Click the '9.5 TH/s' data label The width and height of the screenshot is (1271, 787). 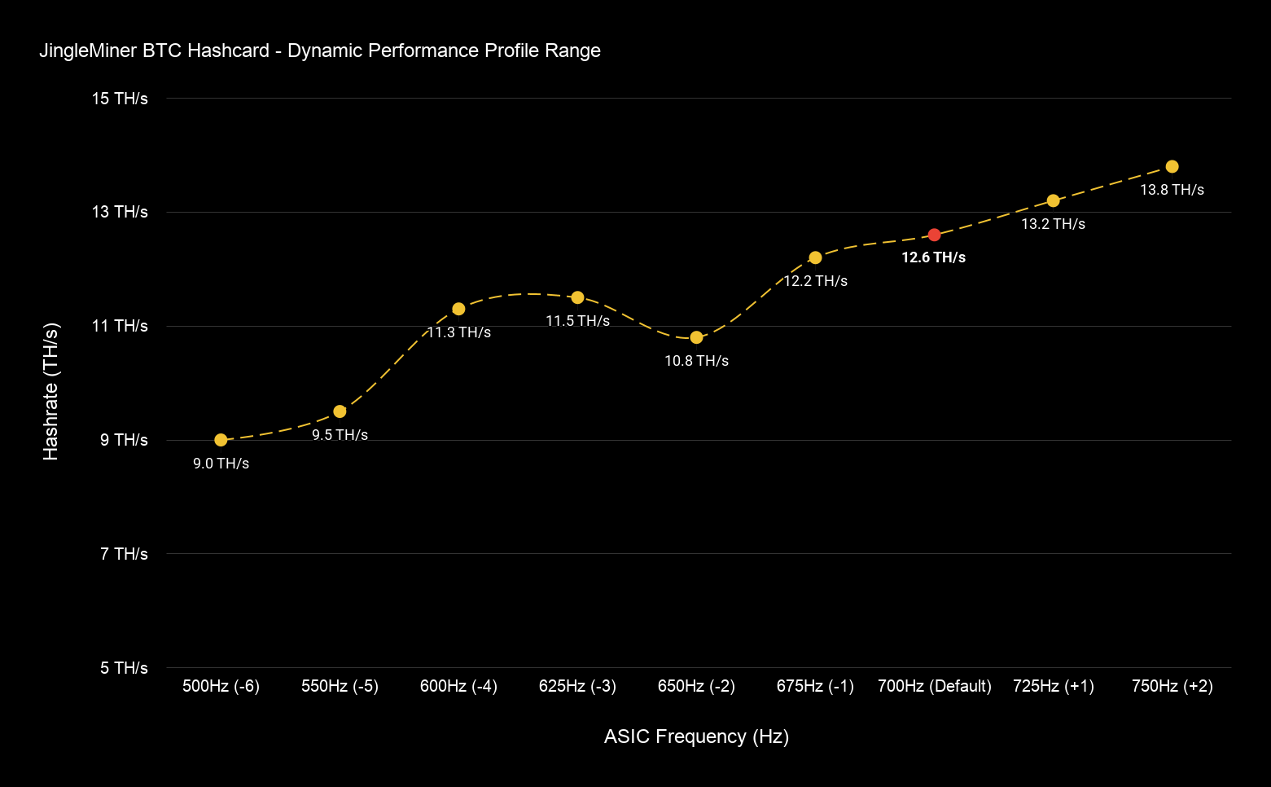click(x=340, y=435)
